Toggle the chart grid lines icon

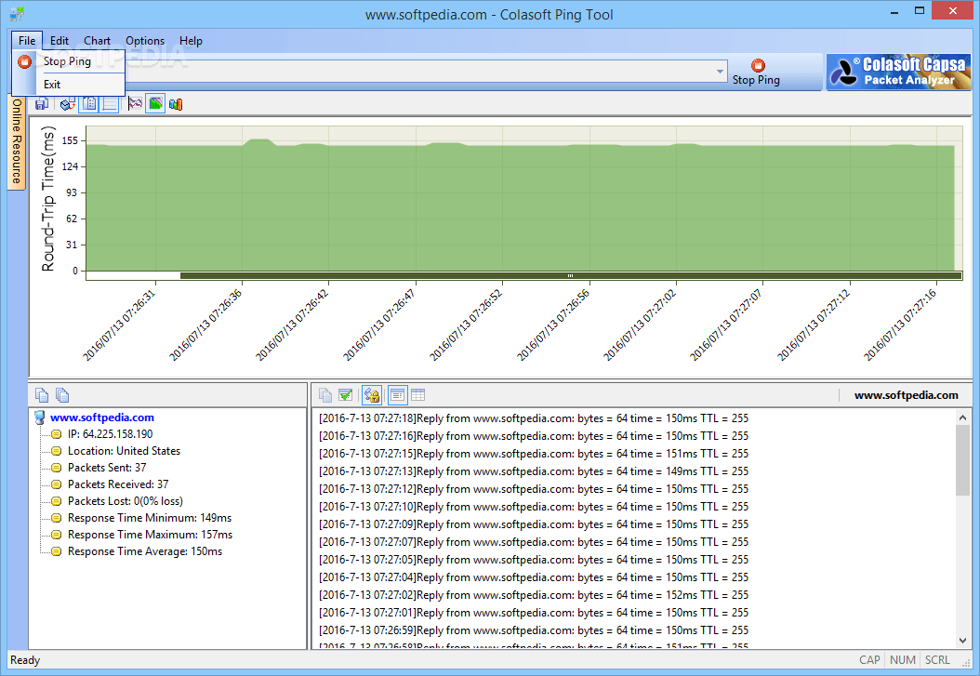click(x=110, y=104)
